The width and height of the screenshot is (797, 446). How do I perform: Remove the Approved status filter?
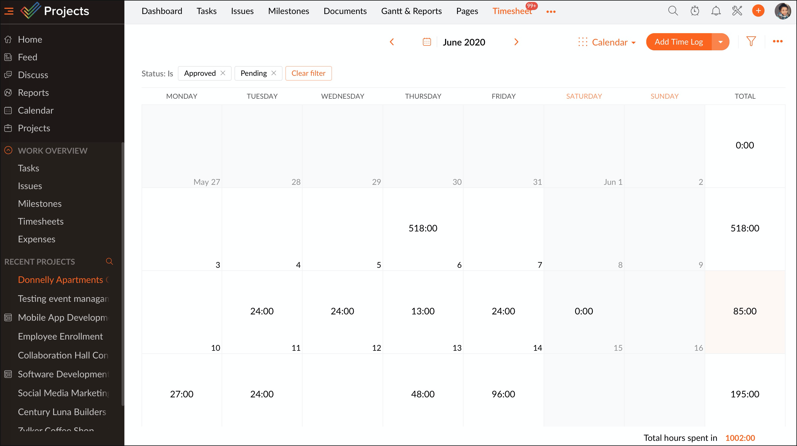(223, 73)
